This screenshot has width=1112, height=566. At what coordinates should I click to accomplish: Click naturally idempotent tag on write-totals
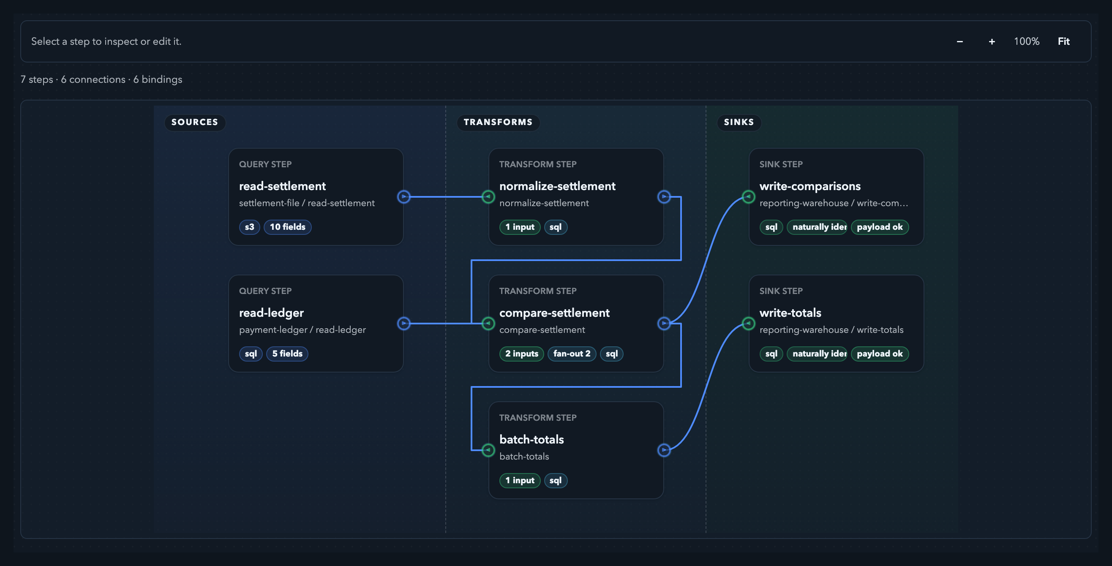click(x=817, y=354)
